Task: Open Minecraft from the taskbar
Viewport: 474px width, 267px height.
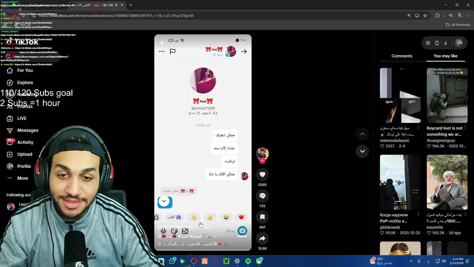Action: pyautogui.click(x=226, y=261)
